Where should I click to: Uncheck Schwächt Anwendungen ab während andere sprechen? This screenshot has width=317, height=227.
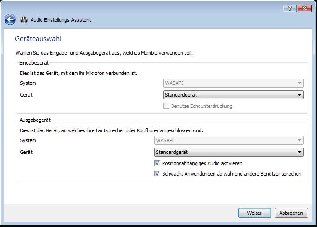(x=158, y=174)
